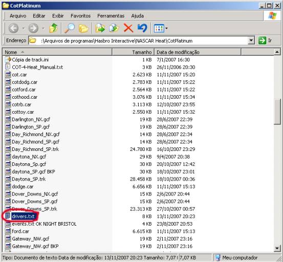
Task: Click the 28.458 KB size cell
Action: 141,179
